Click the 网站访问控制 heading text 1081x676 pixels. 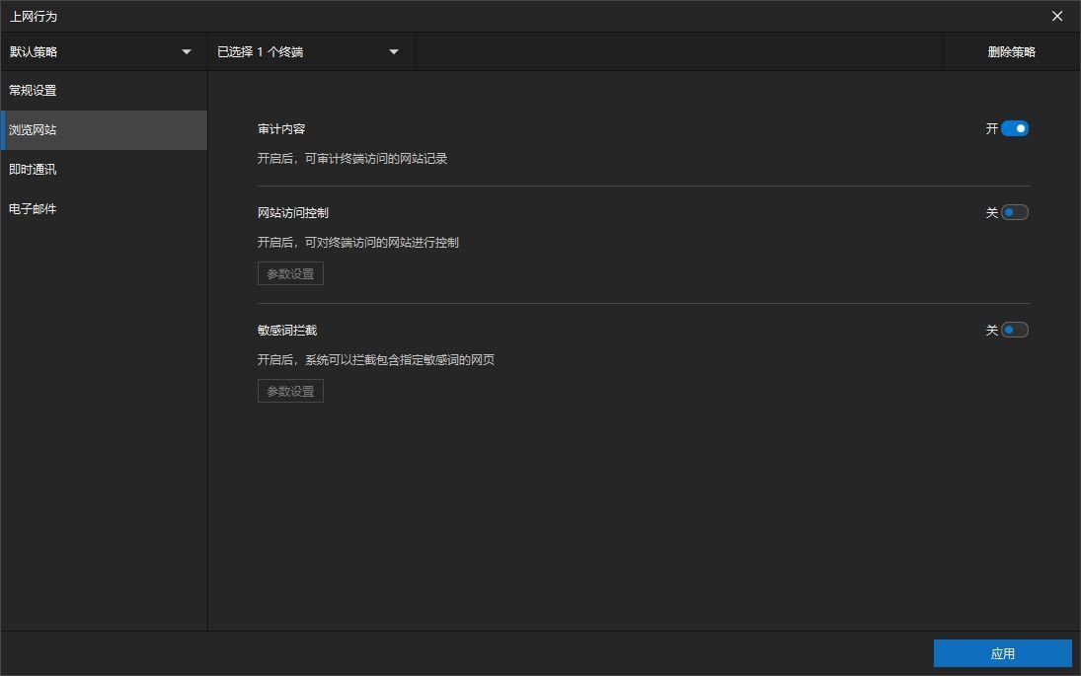pyautogui.click(x=293, y=213)
